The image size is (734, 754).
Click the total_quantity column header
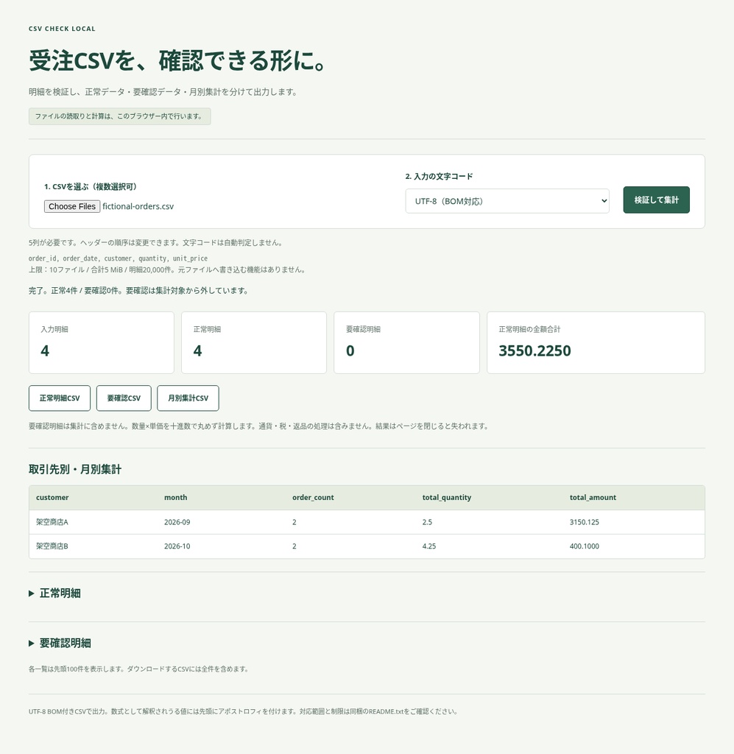447,497
